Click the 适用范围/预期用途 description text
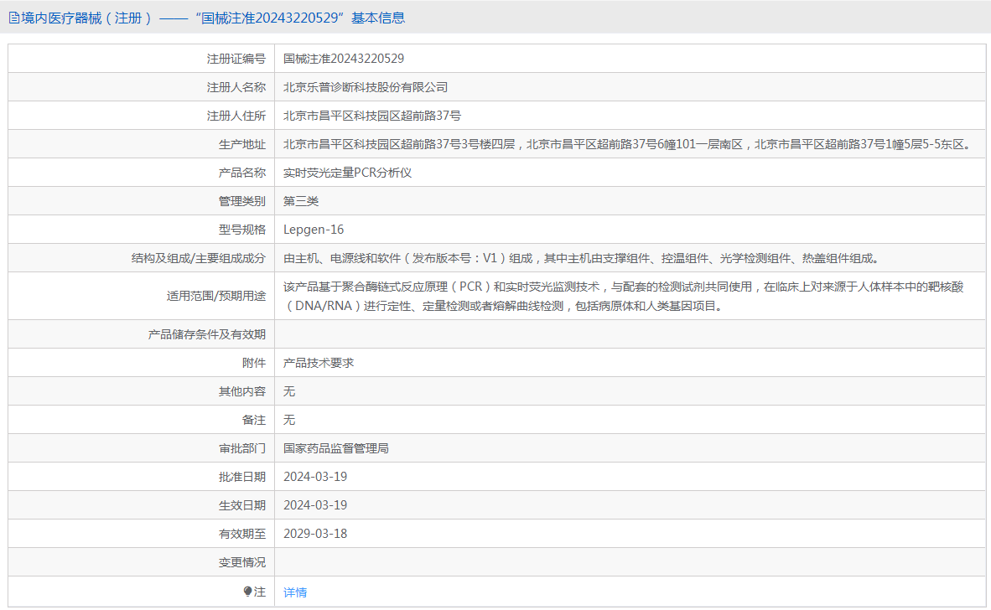This screenshot has height=610, width=991. 623,296
